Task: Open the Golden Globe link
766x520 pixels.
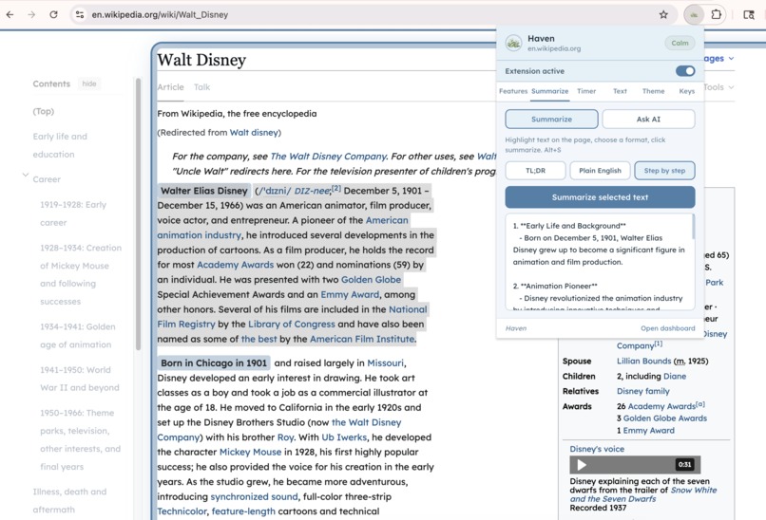Action: 371,280
